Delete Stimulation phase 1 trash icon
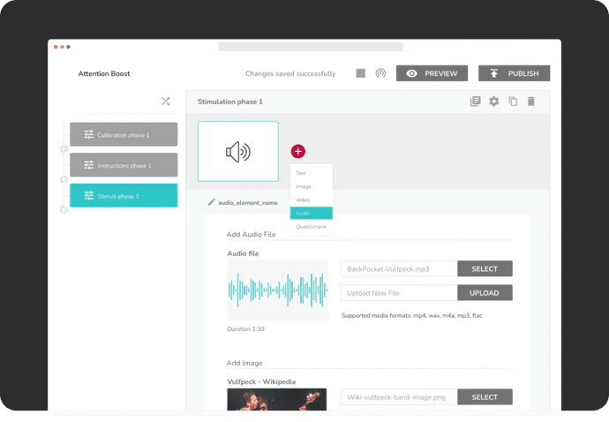The width and height of the screenshot is (609, 422). (531, 102)
